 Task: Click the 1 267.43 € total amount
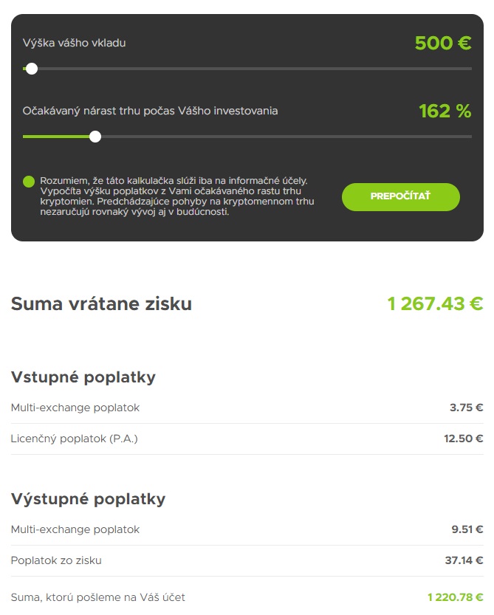tap(435, 303)
